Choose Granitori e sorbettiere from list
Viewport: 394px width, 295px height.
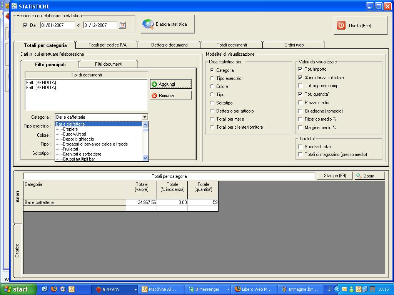coord(98,154)
